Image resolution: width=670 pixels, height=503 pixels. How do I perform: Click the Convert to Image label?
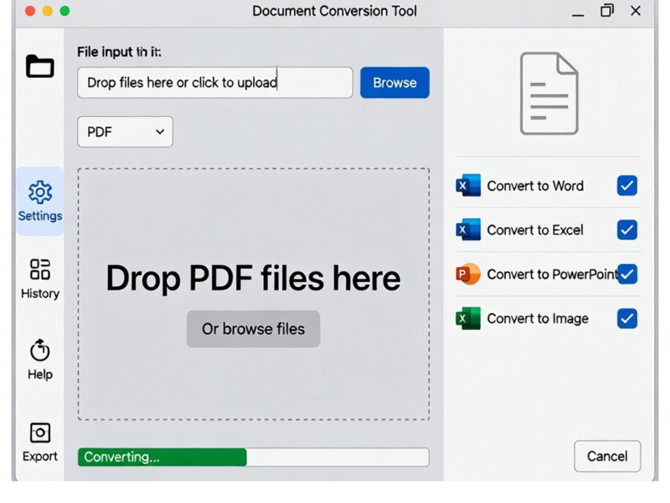click(537, 319)
